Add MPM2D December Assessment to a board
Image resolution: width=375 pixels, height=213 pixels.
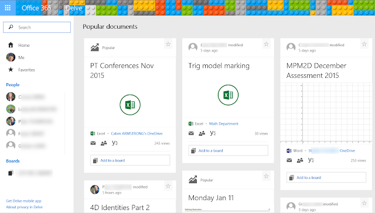click(x=326, y=178)
